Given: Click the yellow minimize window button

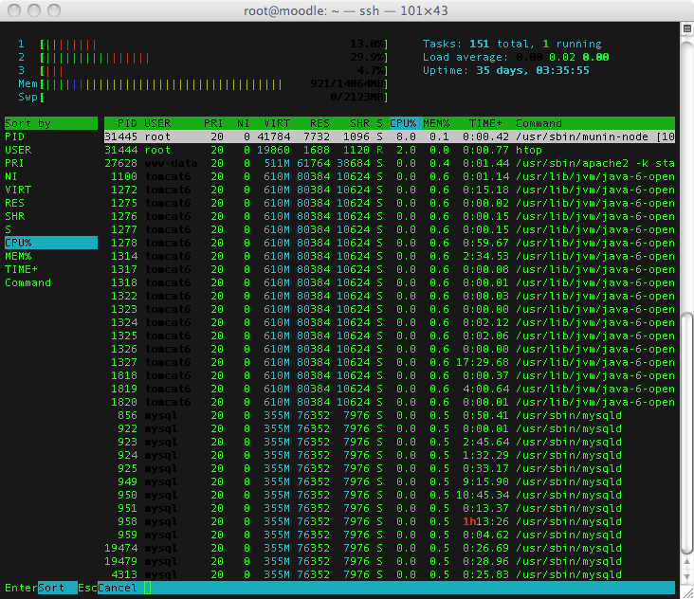Looking at the screenshot, I should pyautogui.click(x=33, y=10).
